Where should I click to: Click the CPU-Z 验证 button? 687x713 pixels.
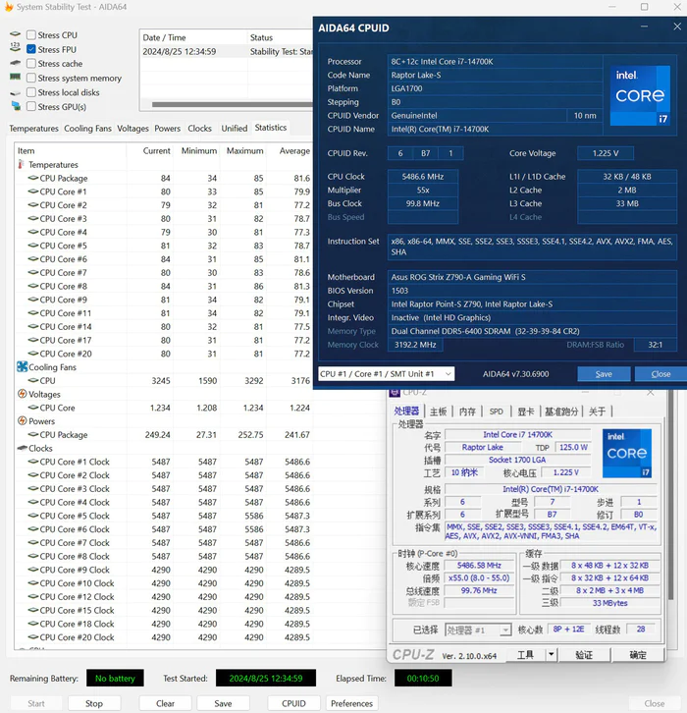tap(584, 654)
